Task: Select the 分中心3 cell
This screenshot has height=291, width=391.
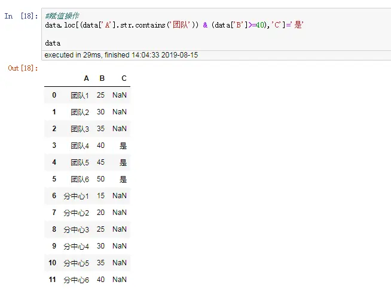Action: 76,229
